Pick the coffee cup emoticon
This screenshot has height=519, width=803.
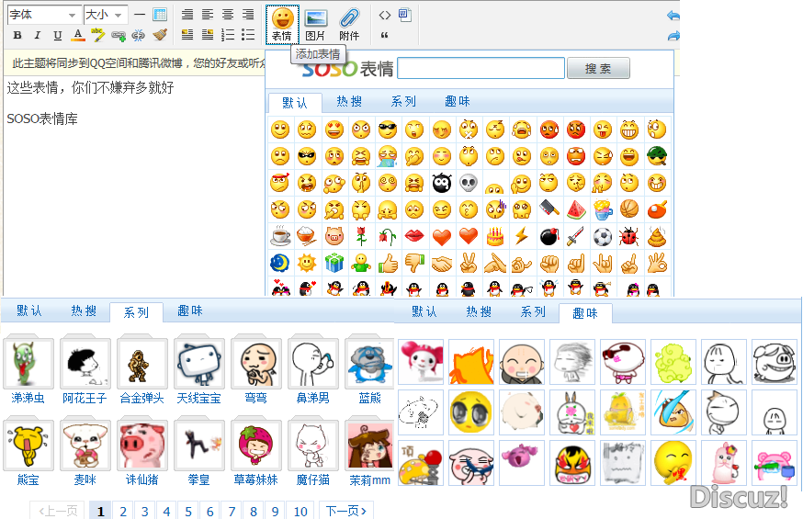[280, 236]
